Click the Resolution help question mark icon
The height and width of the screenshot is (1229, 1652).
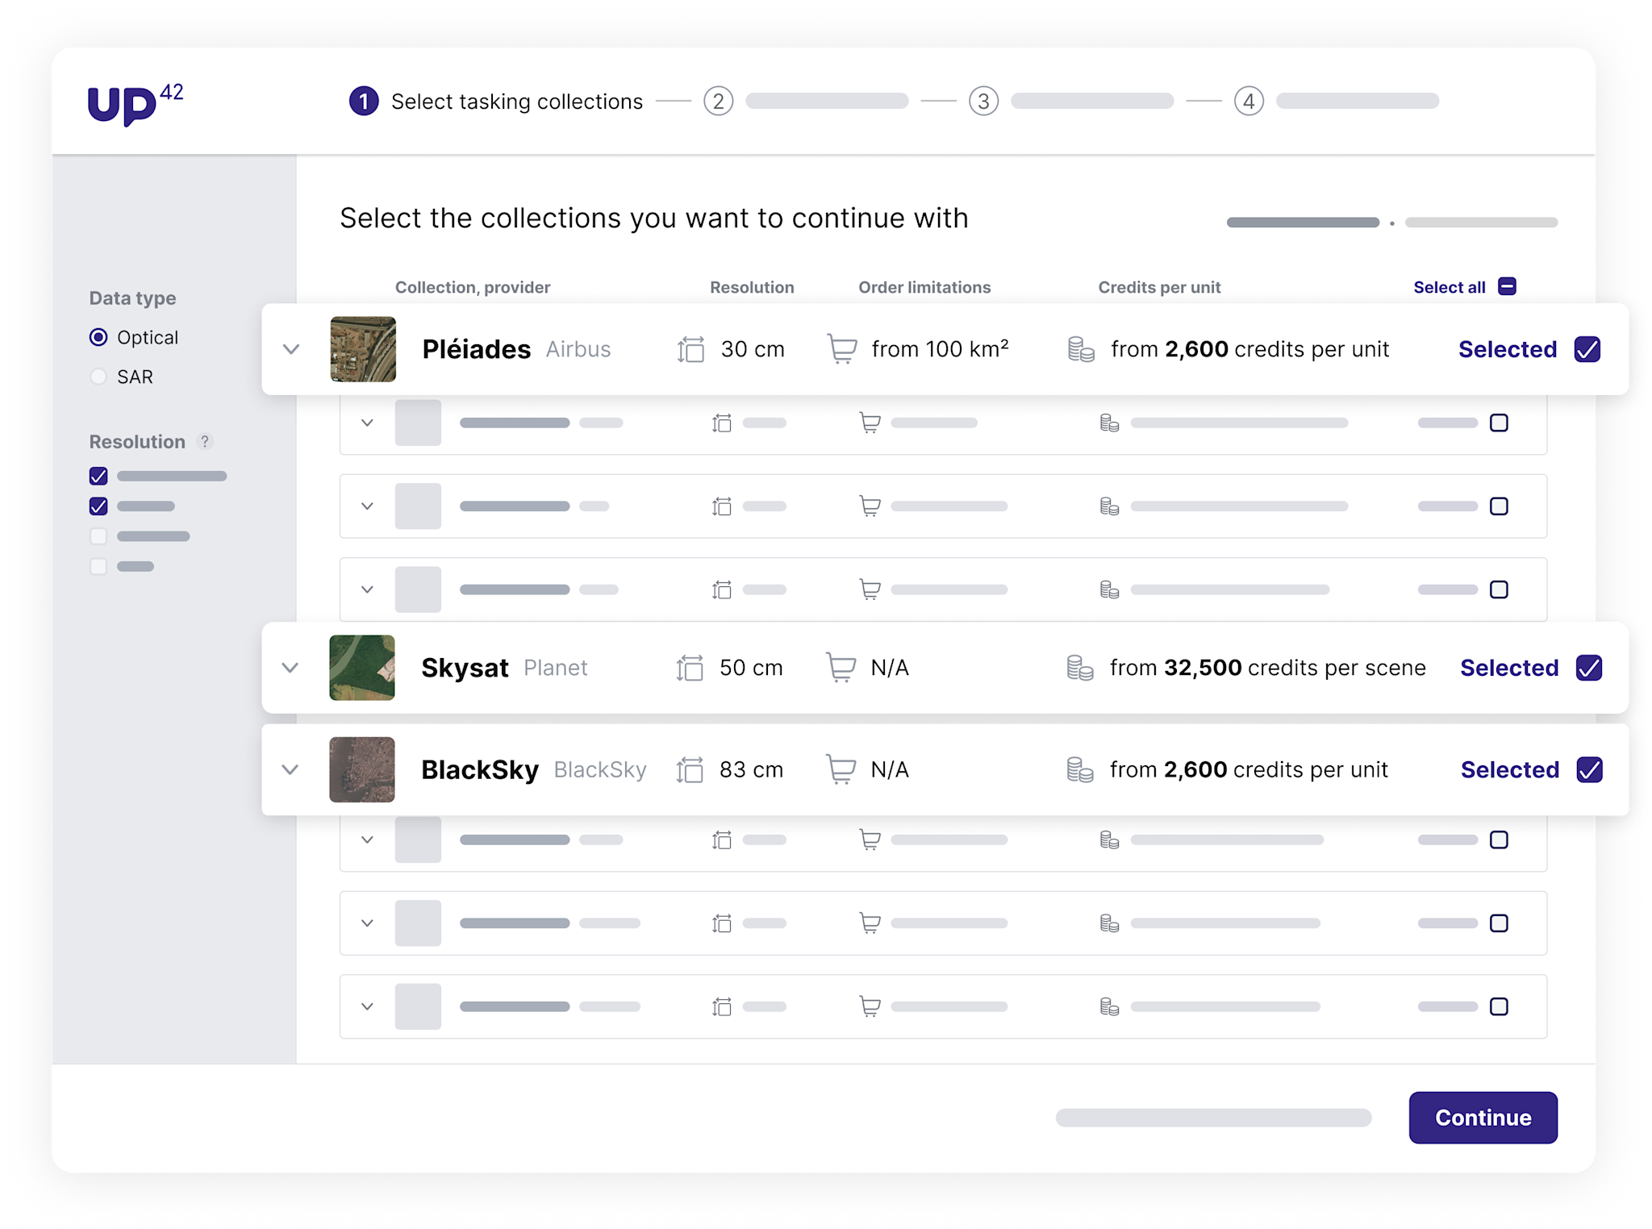(x=205, y=441)
